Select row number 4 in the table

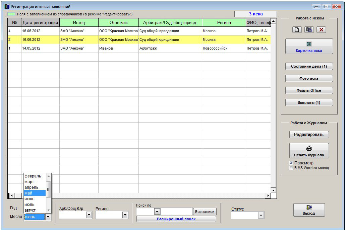pos(14,31)
